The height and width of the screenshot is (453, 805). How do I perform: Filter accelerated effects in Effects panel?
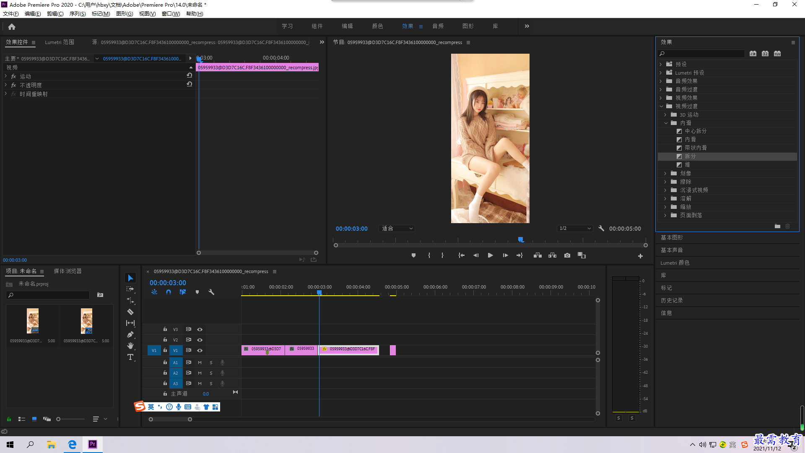(x=753, y=54)
